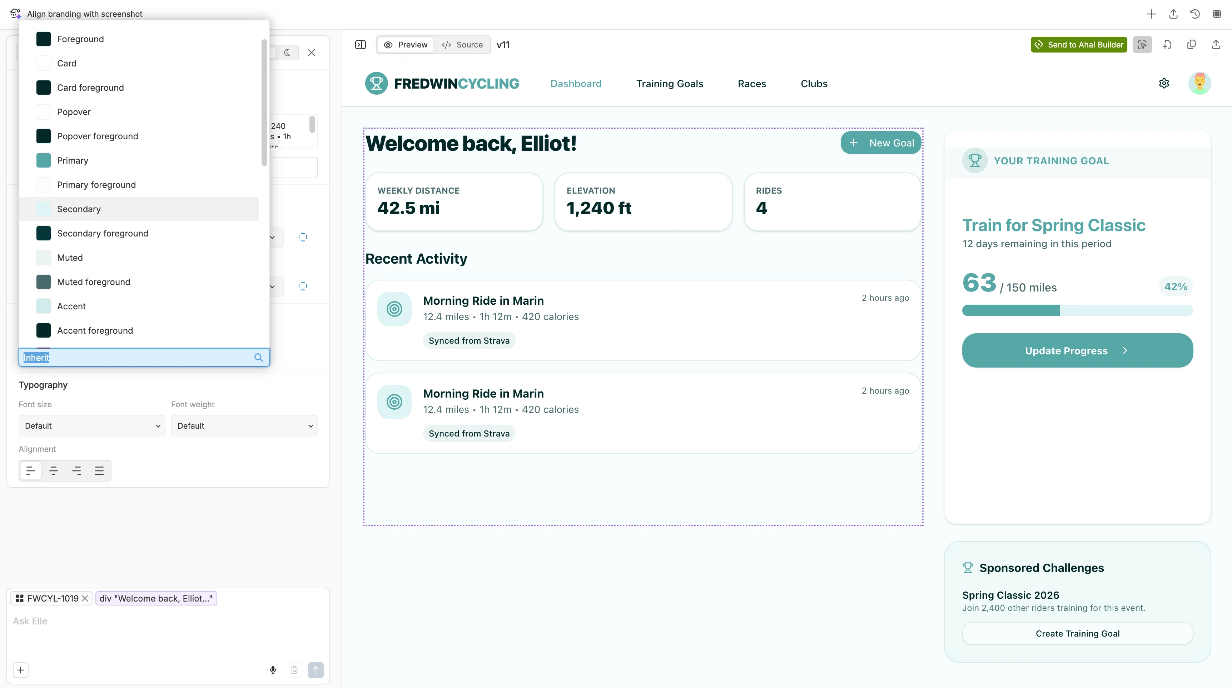Open the Training Goals nav tab
1232x688 pixels.
[670, 84]
